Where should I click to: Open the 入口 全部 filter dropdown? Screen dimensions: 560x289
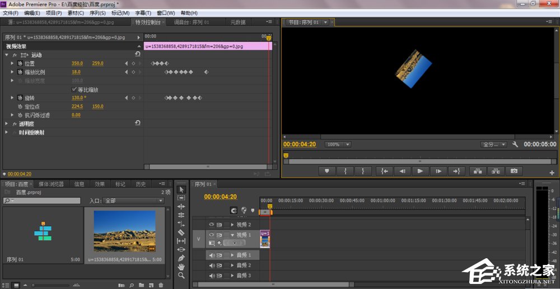point(133,201)
